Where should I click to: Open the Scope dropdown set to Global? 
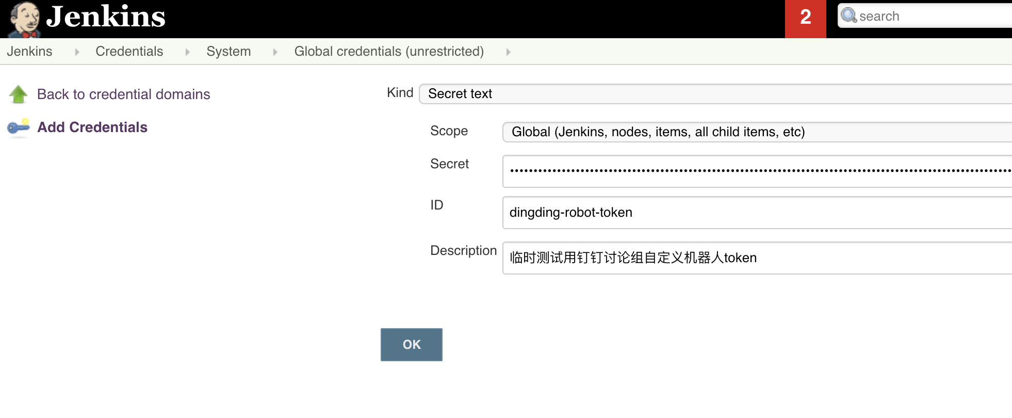click(x=756, y=132)
